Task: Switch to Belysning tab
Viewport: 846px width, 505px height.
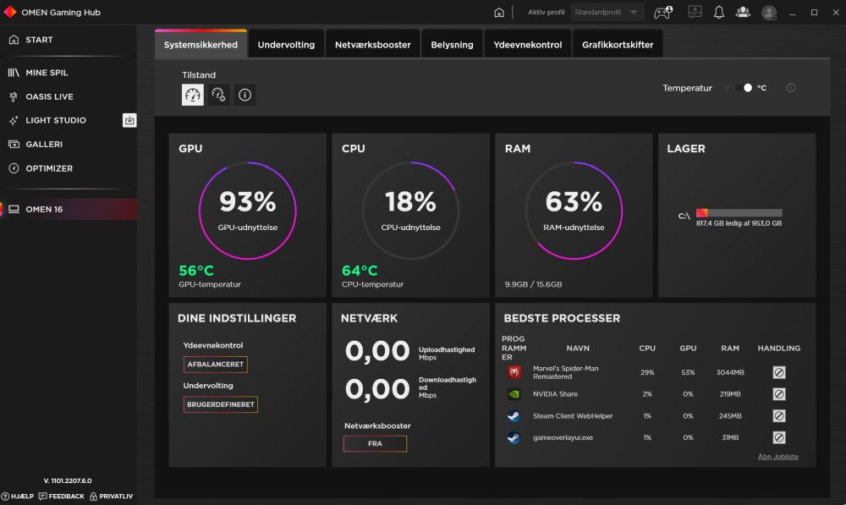Action: [452, 45]
